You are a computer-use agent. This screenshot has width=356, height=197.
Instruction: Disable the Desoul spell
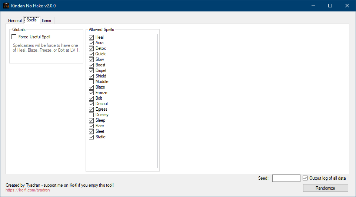pos(92,104)
